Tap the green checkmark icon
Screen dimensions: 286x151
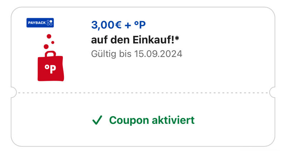(97, 120)
